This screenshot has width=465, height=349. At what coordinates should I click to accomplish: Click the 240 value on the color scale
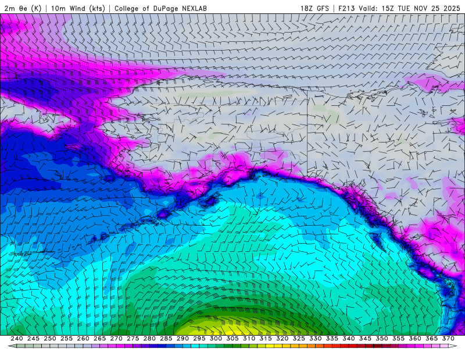point(17,339)
